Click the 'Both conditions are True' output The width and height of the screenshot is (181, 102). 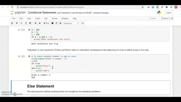(x=45, y=44)
